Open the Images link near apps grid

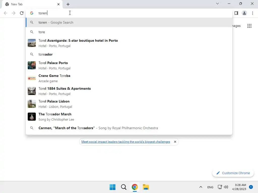[x=236, y=26]
